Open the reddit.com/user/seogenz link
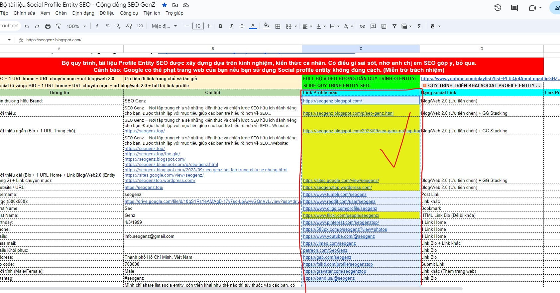 pos(339,201)
